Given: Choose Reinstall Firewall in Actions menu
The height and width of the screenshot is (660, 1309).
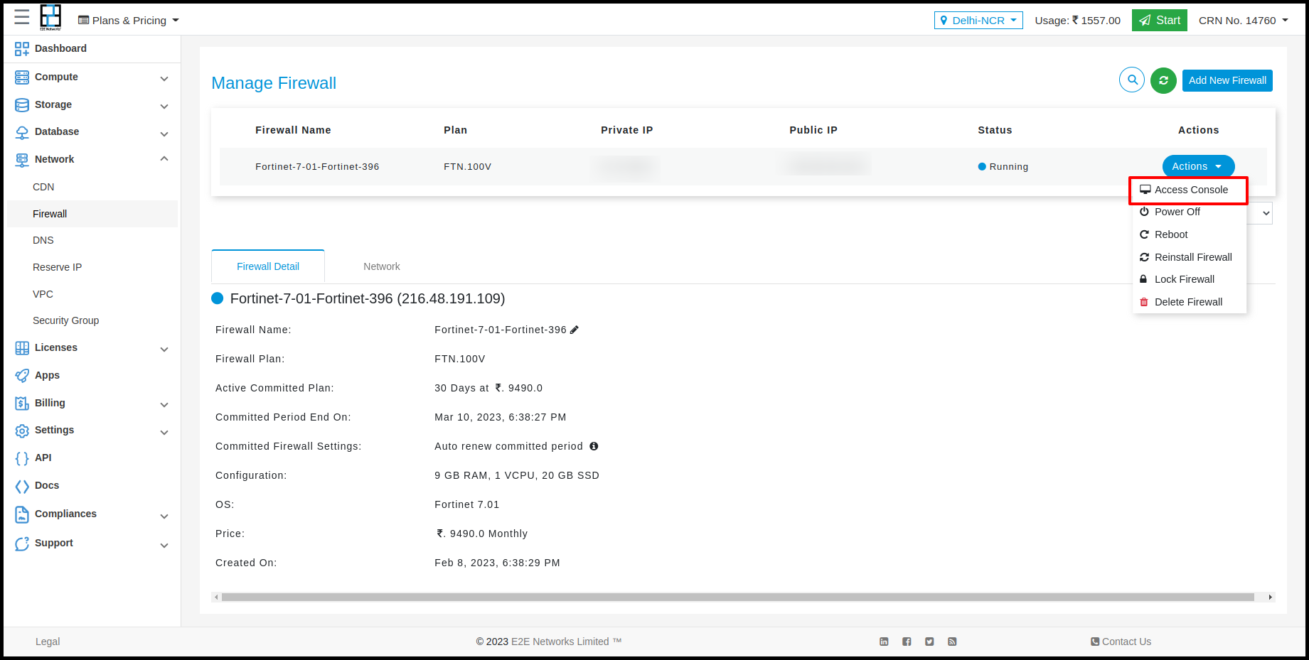Looking at the screenshot, I should [x=1189, y=257].
